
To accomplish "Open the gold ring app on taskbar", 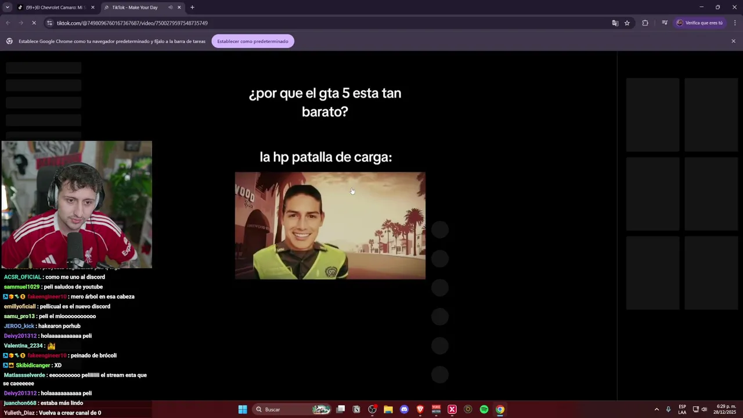I will [x=468, y=409].
